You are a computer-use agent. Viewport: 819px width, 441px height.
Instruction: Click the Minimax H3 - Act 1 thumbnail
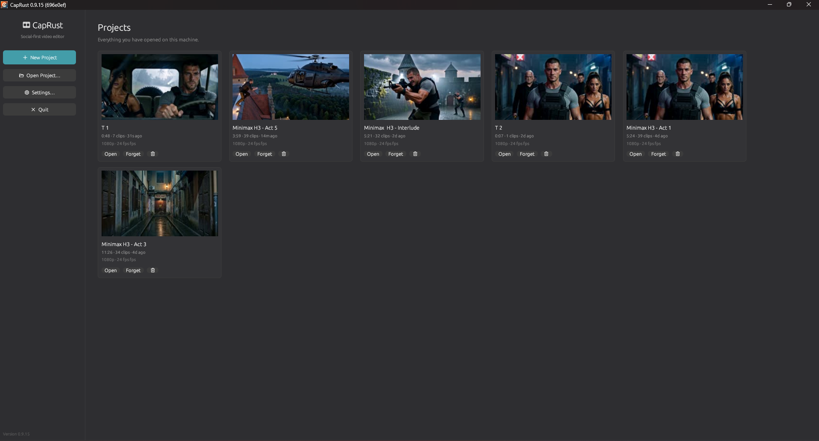tap(685, 87)
